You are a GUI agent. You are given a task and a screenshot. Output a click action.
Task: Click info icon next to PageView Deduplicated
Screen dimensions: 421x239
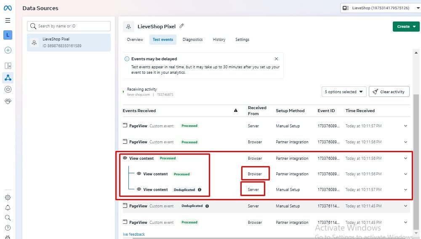point(207,206)
